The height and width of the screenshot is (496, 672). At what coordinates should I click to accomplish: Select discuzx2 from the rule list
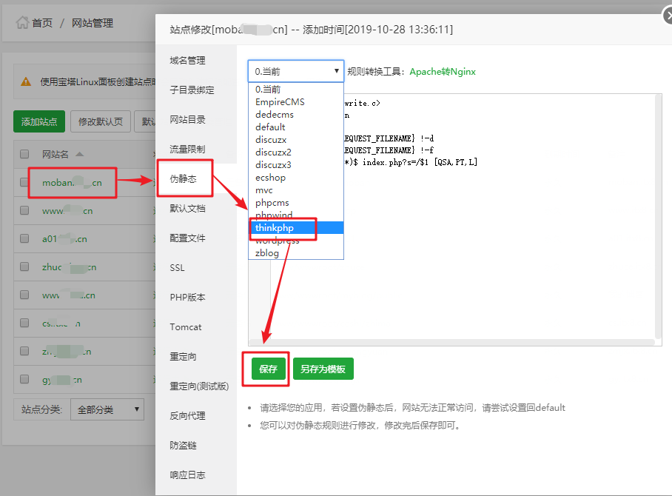click(x=296, y=153)
